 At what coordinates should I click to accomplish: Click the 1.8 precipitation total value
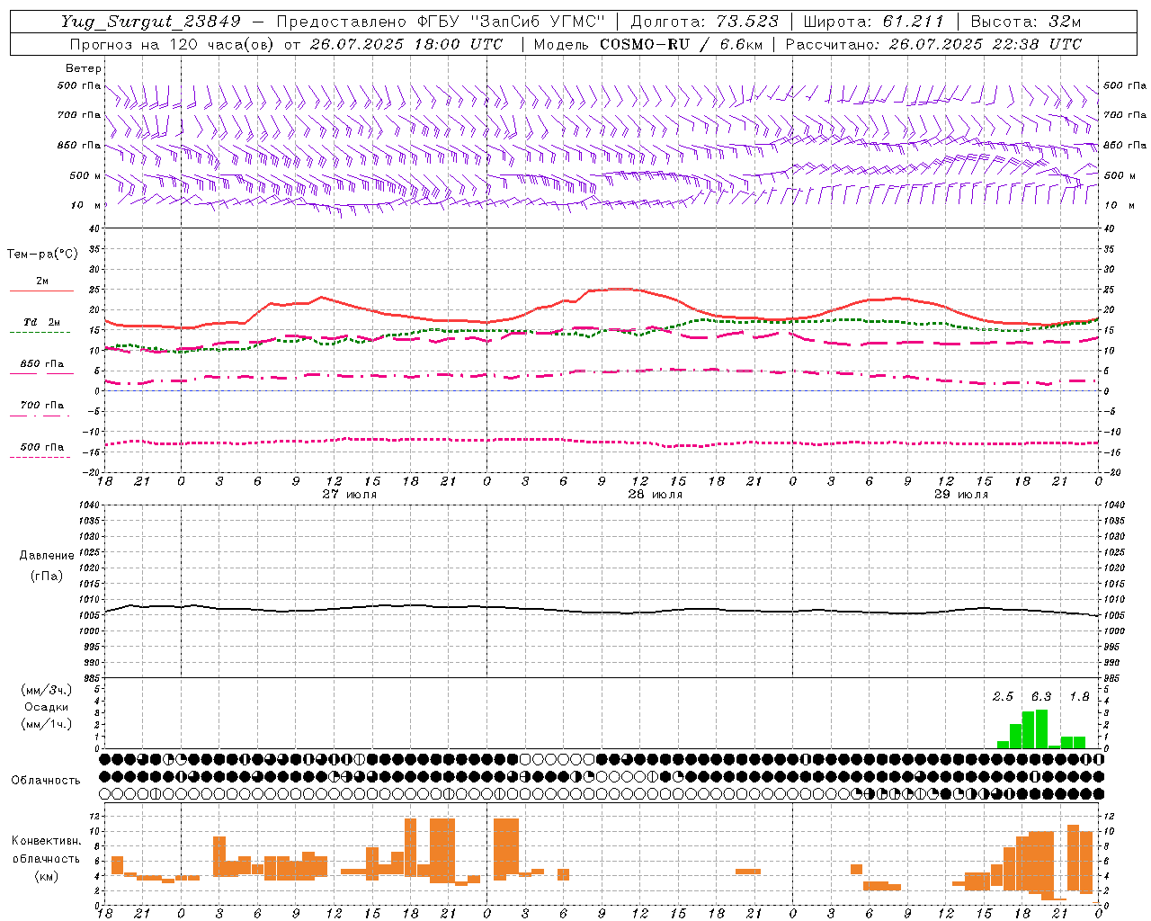pos(1079,696)
